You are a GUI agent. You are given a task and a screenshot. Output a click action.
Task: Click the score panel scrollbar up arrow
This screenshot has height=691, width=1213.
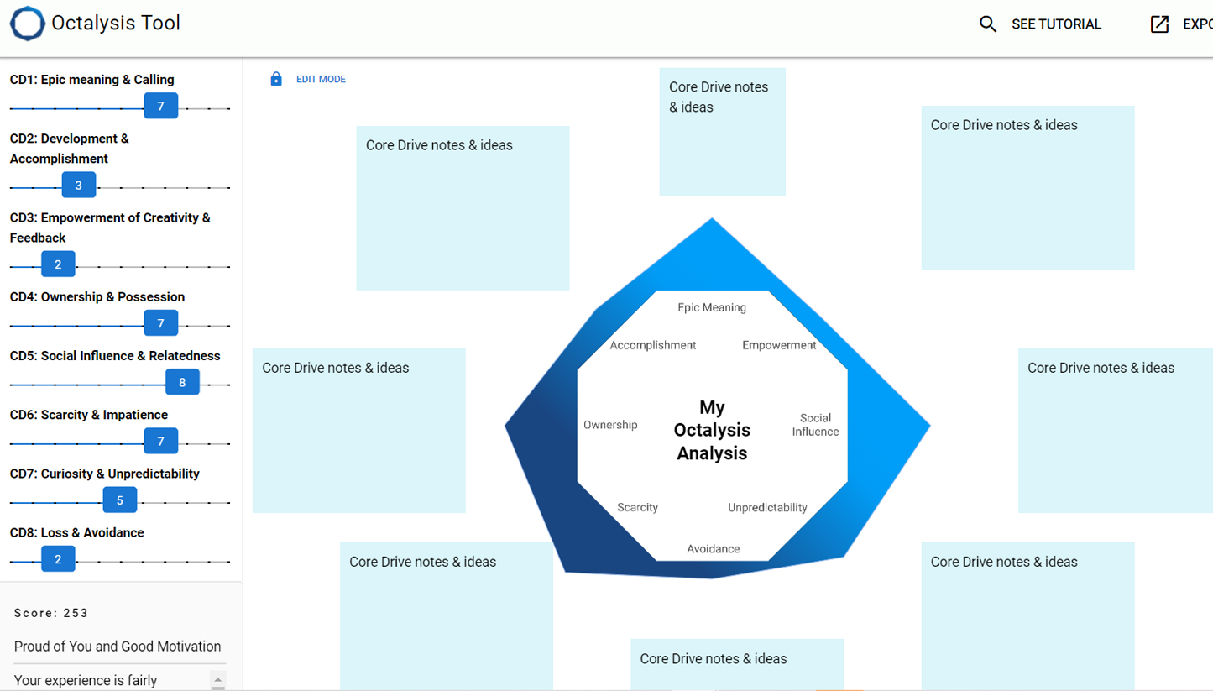(x=217, y=678)
